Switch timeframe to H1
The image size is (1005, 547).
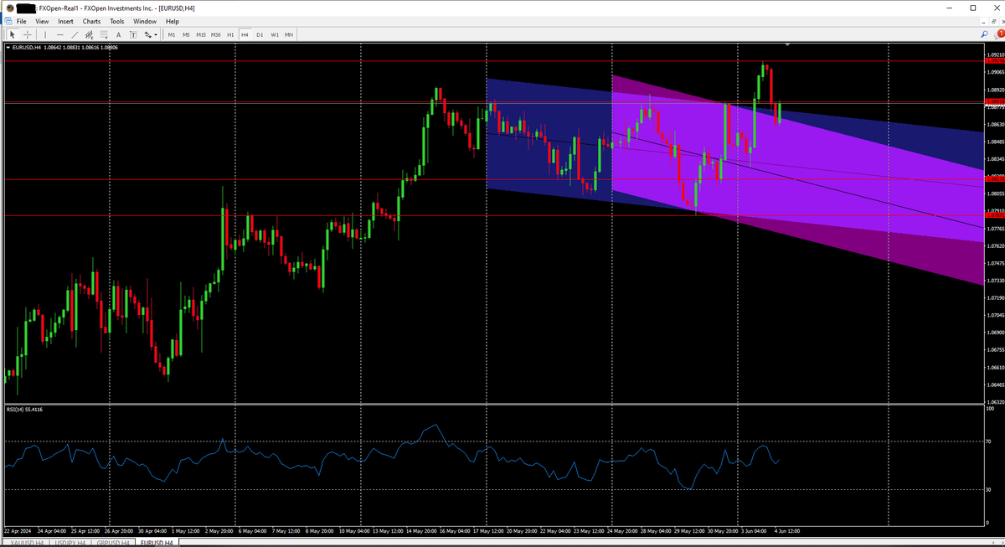coord(230,34)
